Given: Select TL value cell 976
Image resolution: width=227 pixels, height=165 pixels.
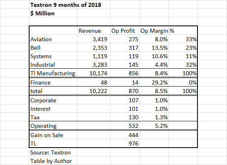Looking at the screenshot, I should [x=125, y=144].
